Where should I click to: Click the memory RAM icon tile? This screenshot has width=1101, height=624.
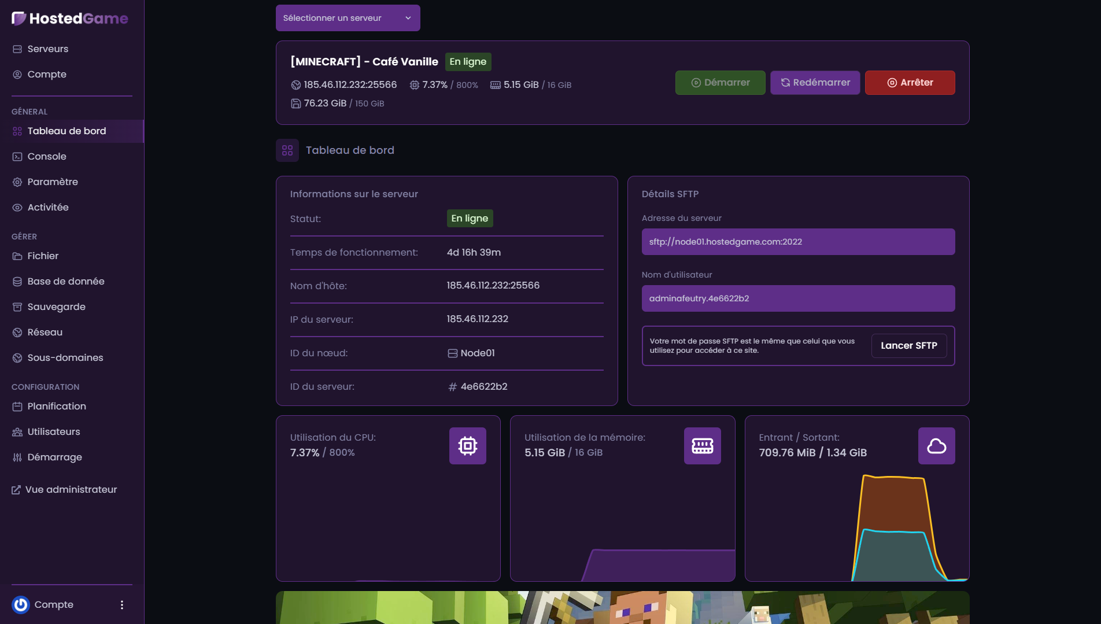click(703, 446)
